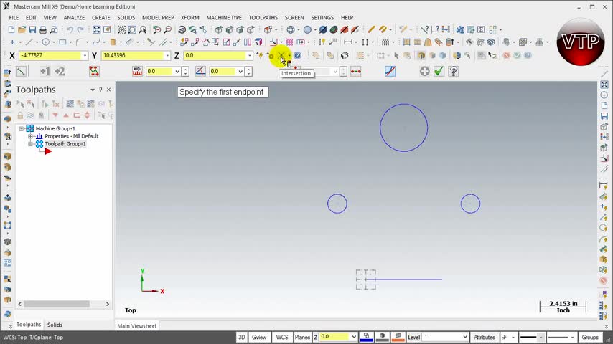Open the Y coordinate dropdown
Viewport: 613px width, 344px height.
click(x=167, y=55)
